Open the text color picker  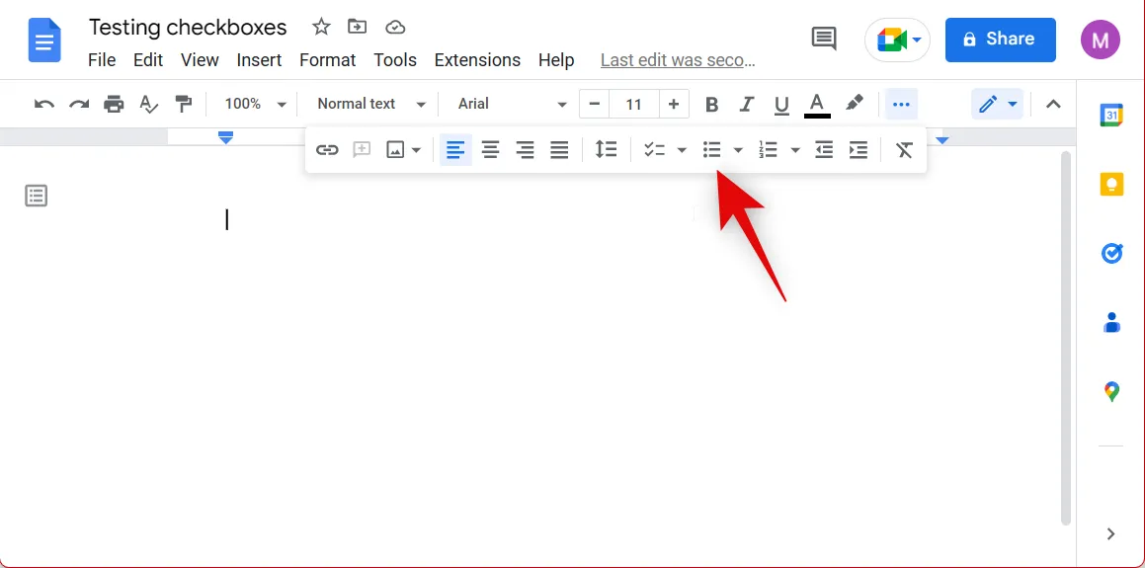(x=817, y=105)
